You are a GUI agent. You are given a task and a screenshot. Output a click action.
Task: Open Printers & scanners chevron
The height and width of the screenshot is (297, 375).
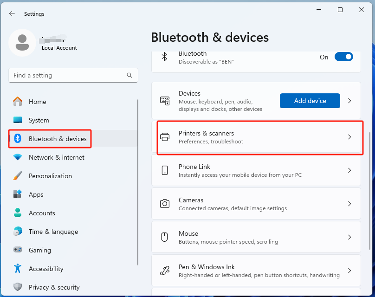point(349,137)
